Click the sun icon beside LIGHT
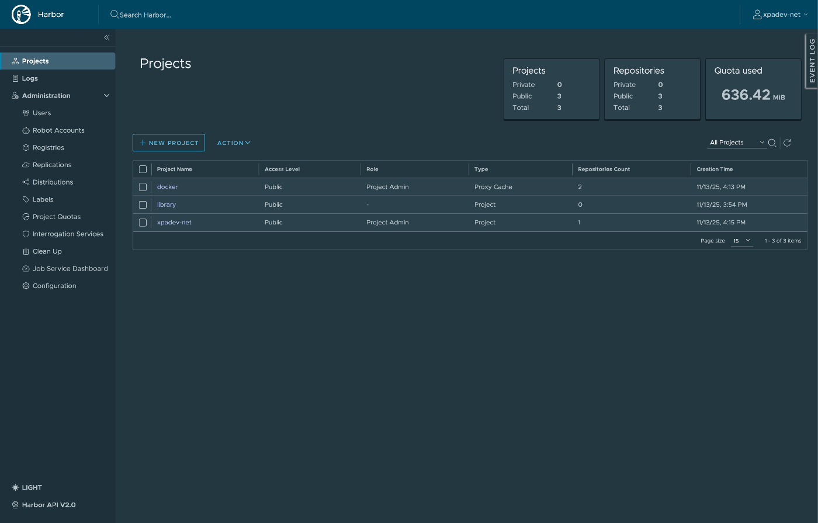The height and width of the screenshot is (523, 818). (x=16, y=487)
